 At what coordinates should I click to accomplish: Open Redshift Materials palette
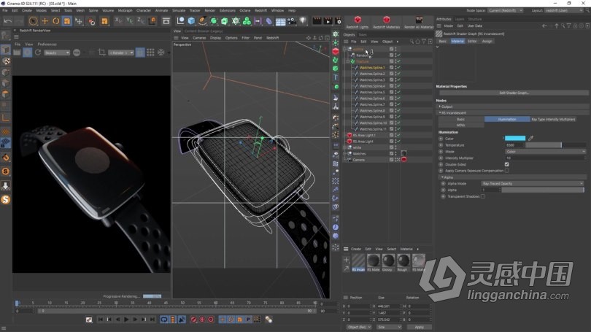pos(386,22)
